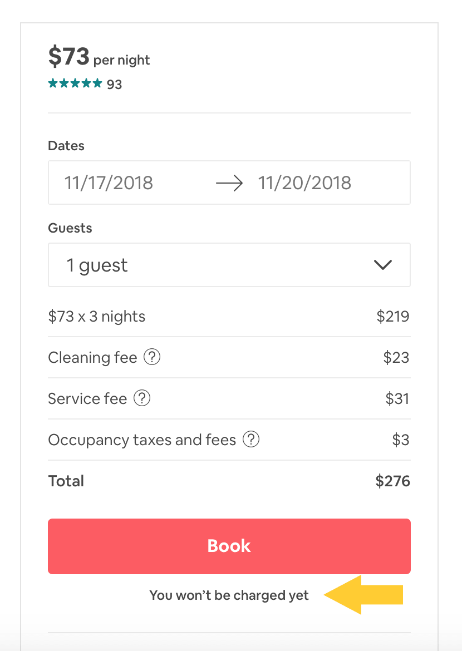Click the yellow arrow annotation
The height and width of the screenshot is (651, 462).
click(x=364, y=595)
